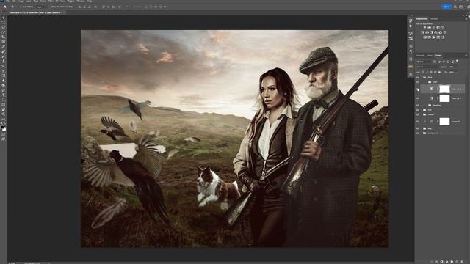Toggle layer filtering on/off switch
The image size is (470, 264).
point(457,61)
